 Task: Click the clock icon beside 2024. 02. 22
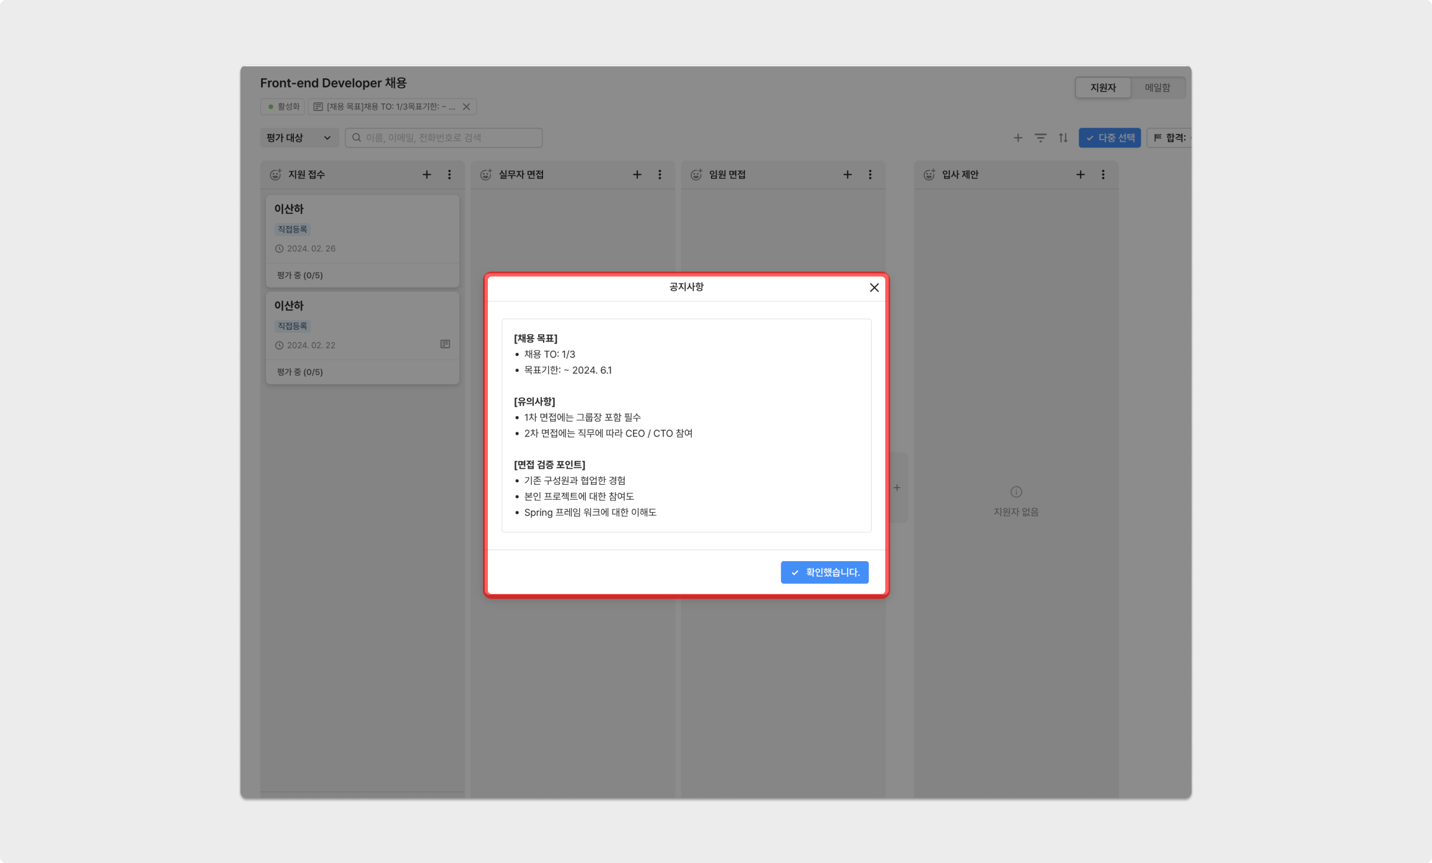click(x=279, y=345)
